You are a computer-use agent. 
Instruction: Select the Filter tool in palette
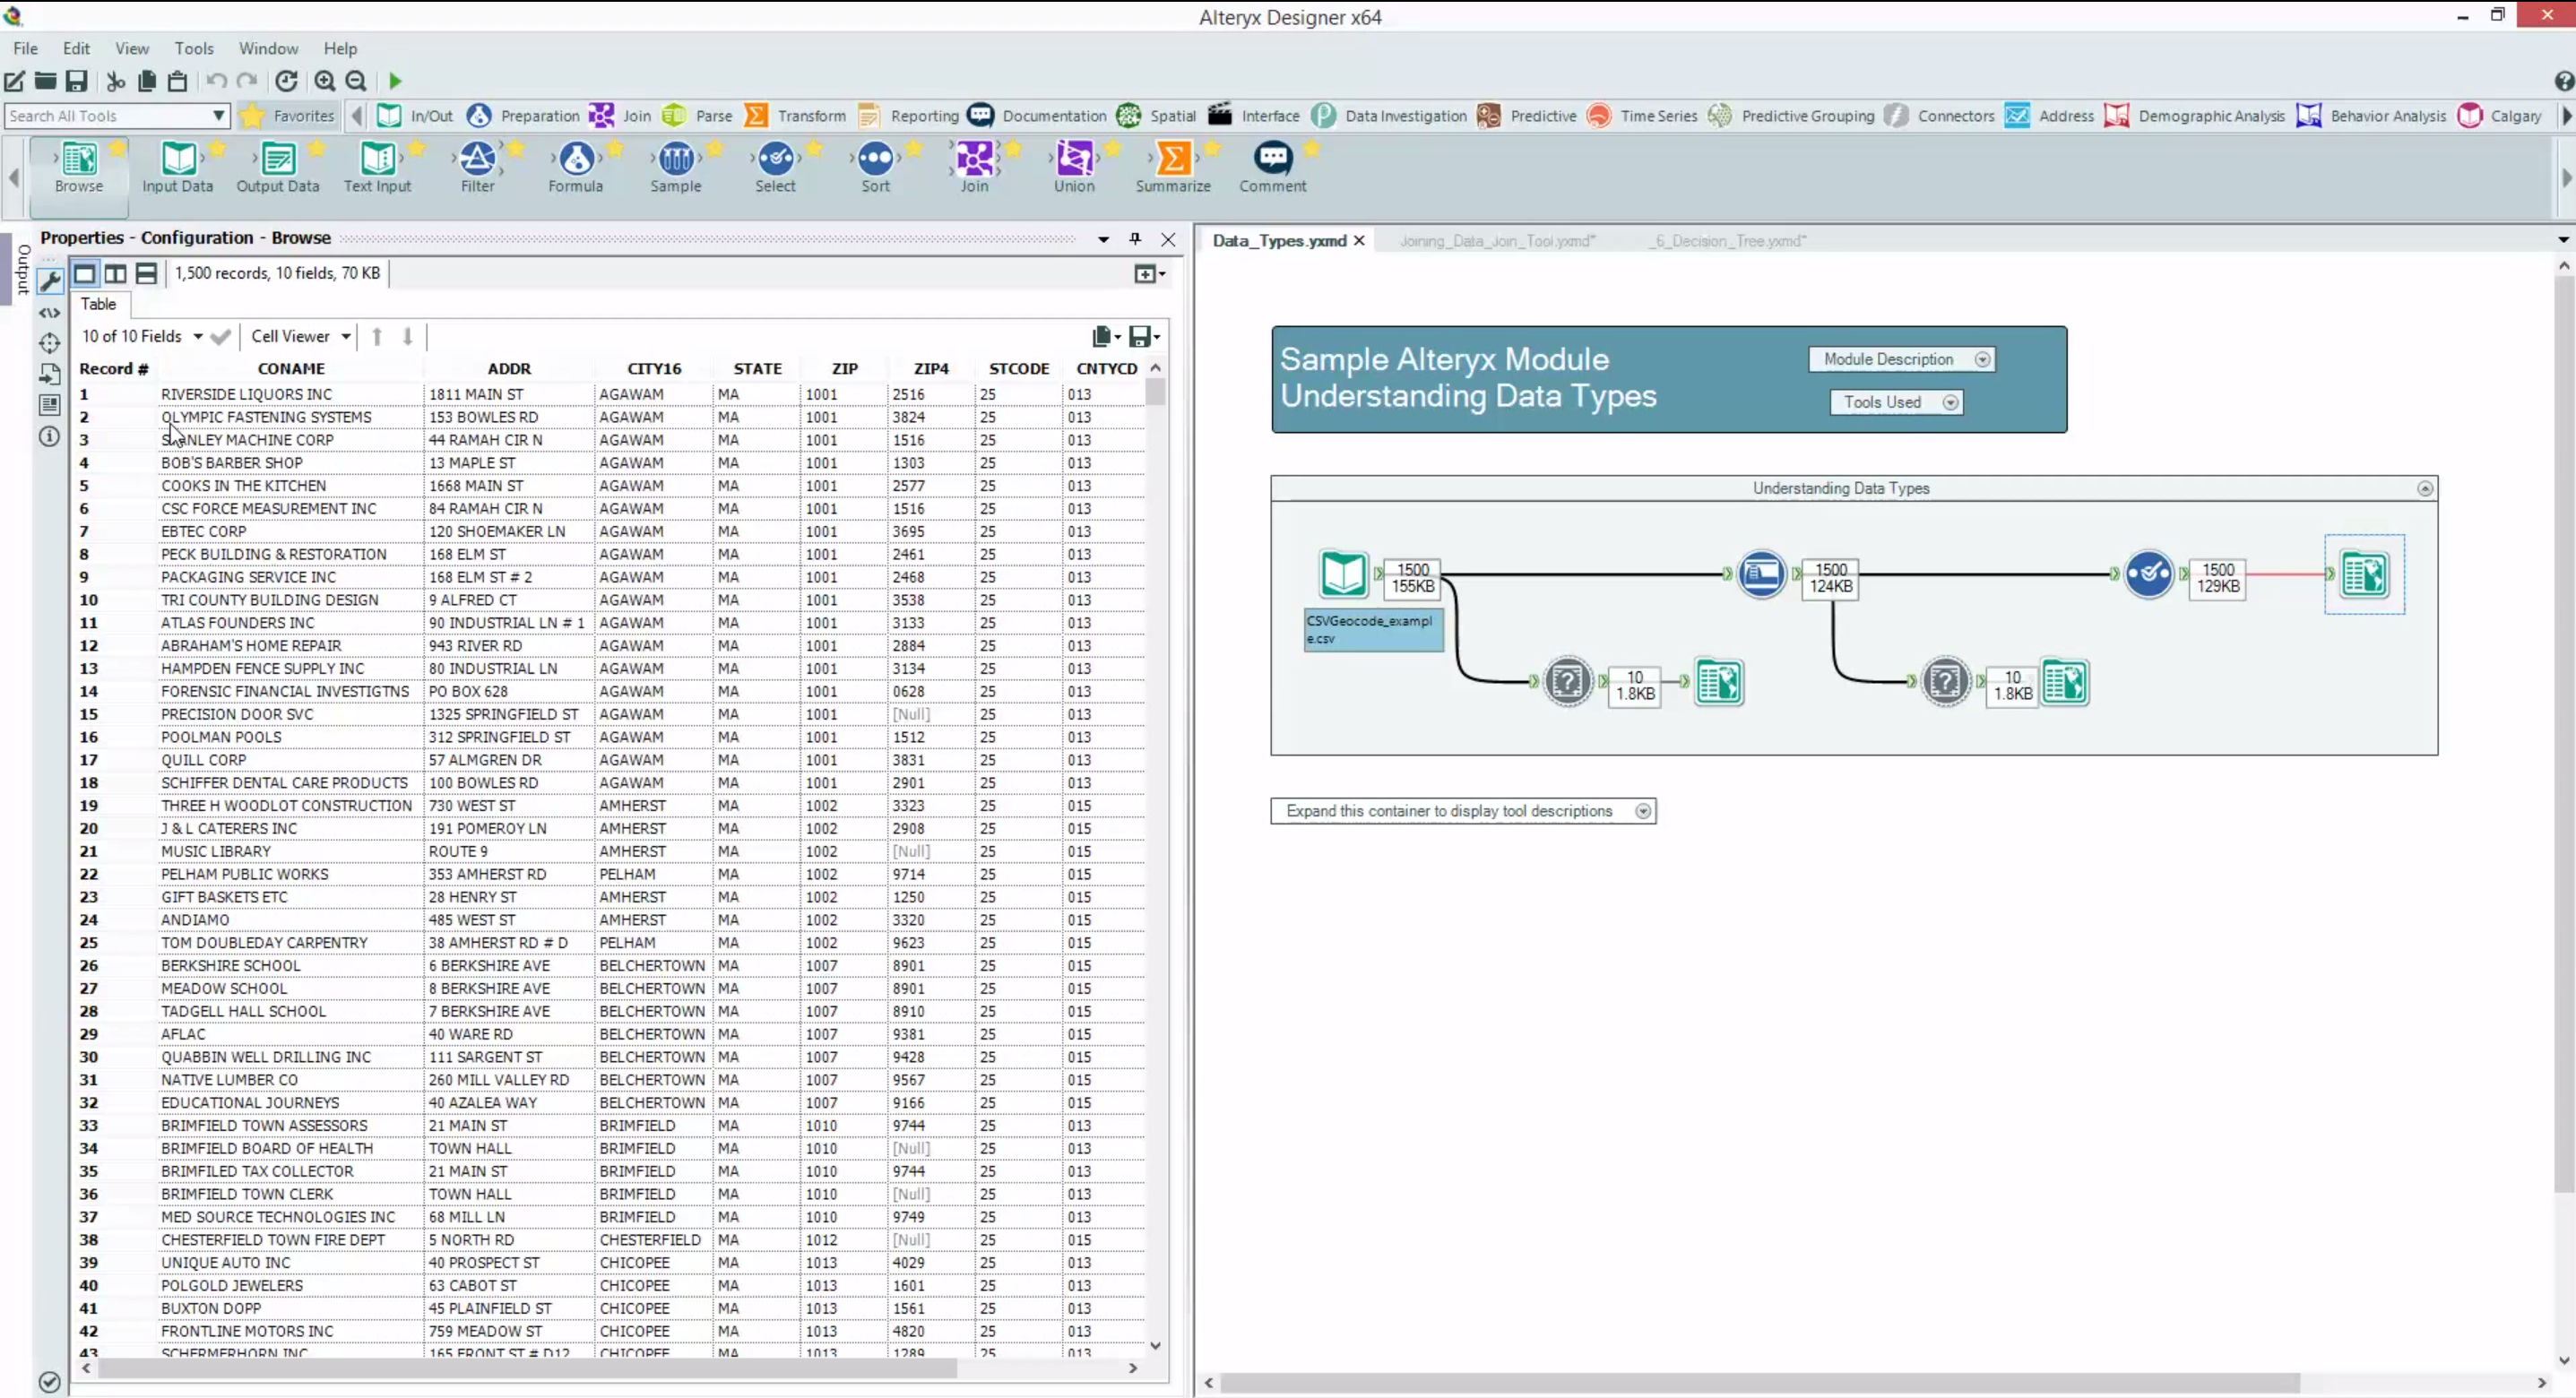[477, 160]
